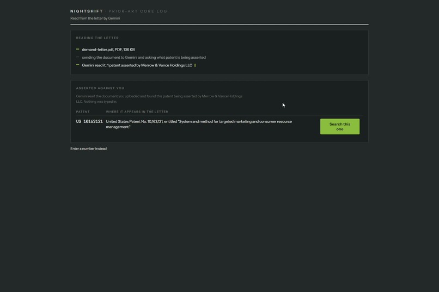Click the "Read from the letter by Gemini" subtitle

coord(95,18)
